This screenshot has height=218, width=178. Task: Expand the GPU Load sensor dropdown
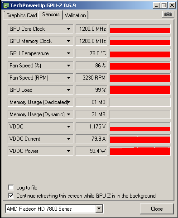click(x=68, y=90)
